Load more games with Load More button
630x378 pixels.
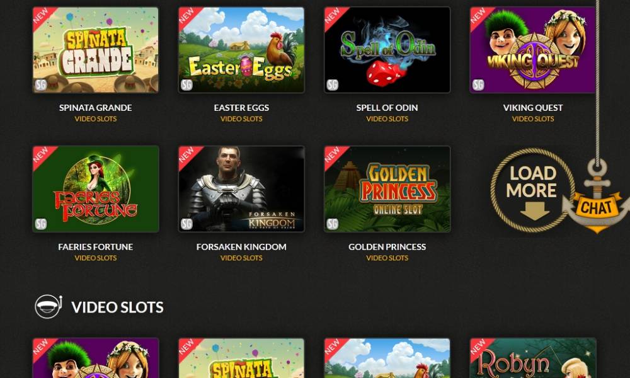click(532, 190)
